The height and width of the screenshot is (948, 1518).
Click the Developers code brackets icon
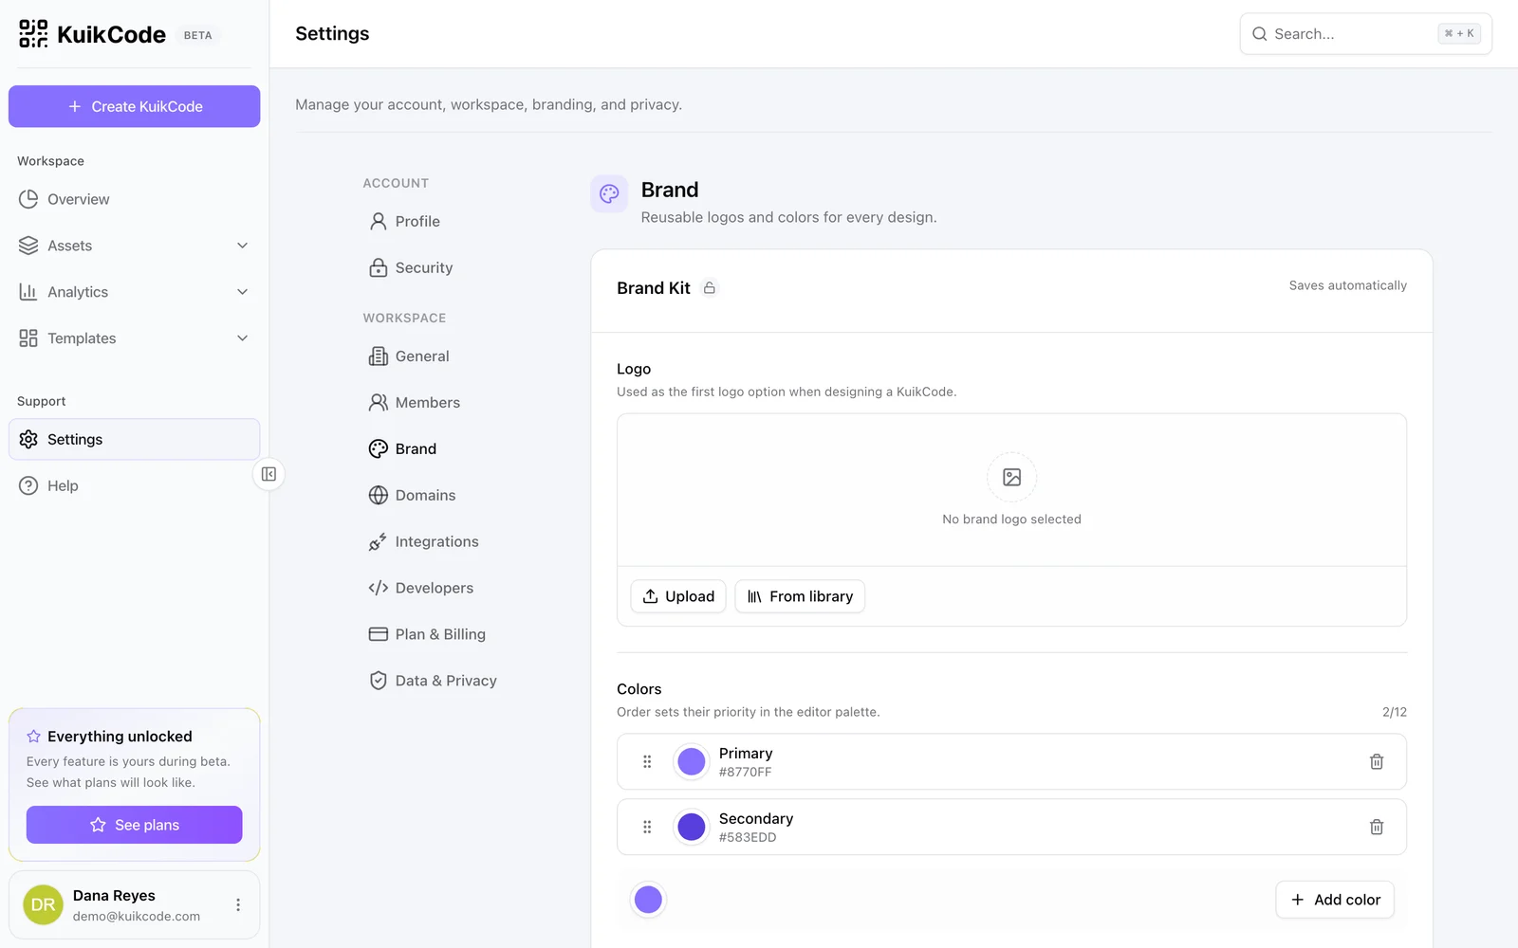tap(378, 588)
